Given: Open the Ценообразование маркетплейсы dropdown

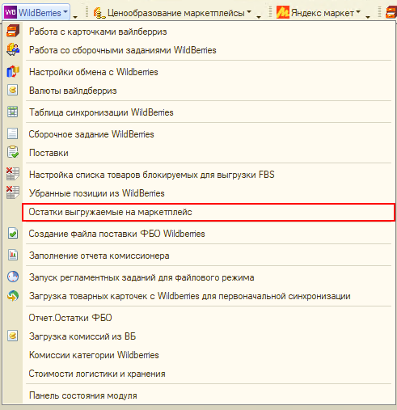Looking at the screenshot, I should coord(172,13).
